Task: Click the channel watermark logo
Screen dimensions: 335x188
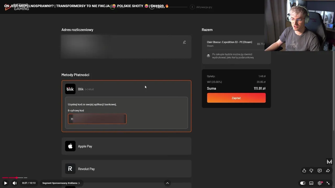Action: (x=329, y=162)
